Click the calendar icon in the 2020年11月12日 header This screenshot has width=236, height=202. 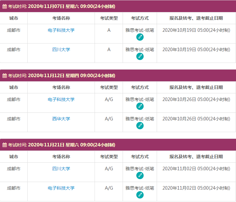4,76
